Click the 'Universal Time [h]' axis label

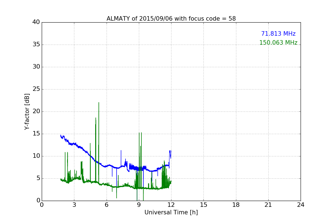click(x=171, y=212)
